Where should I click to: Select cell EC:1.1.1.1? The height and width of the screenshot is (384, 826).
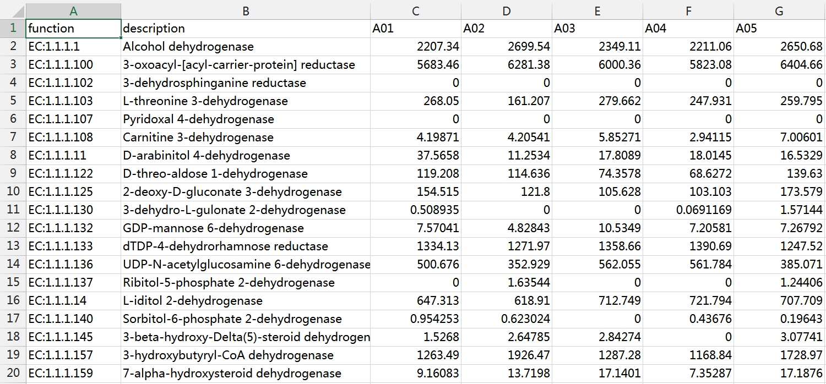73,47
